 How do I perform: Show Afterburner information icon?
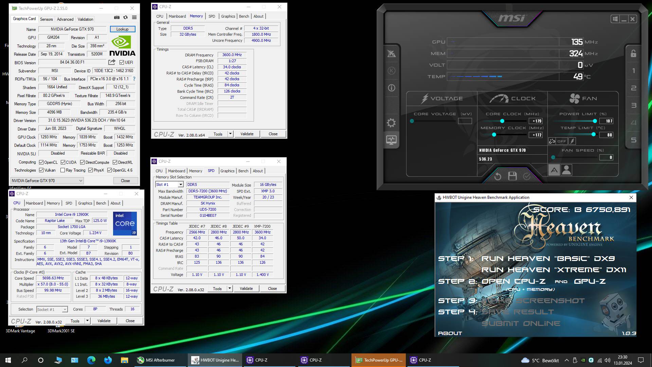click(x=391, y=88)
